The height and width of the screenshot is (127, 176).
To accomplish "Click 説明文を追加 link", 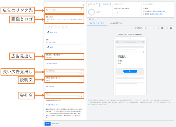I will (50, 86).
